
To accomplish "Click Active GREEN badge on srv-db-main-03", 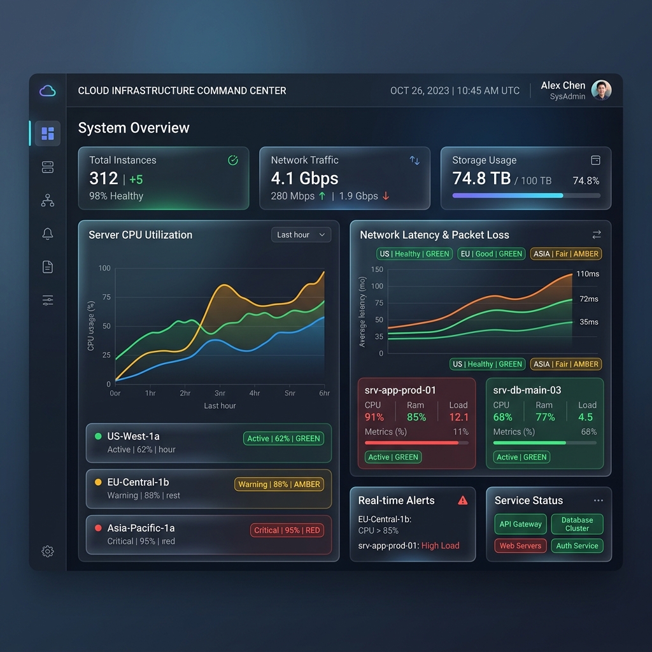I will [x=521, y=457].
